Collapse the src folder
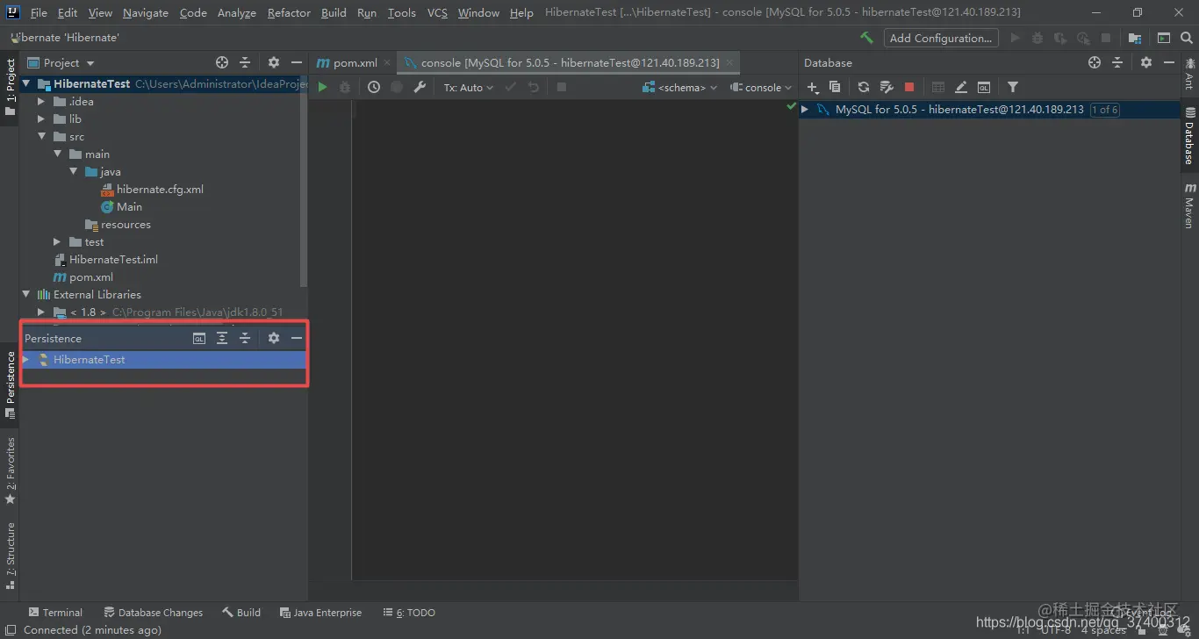This screenshot has height=639, width=1199. point(41,136)
